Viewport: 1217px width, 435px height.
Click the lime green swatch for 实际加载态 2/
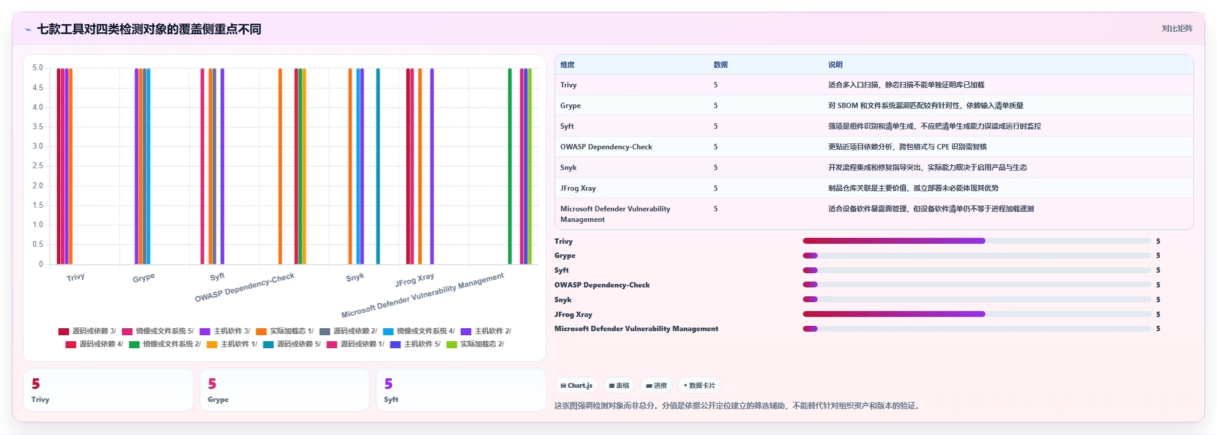point(452,344)
